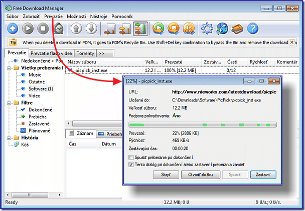Image resolution: width=305 pixels, height=211 pixels.
Task: Click the Skryť button
Action: (x=166, y=174)
